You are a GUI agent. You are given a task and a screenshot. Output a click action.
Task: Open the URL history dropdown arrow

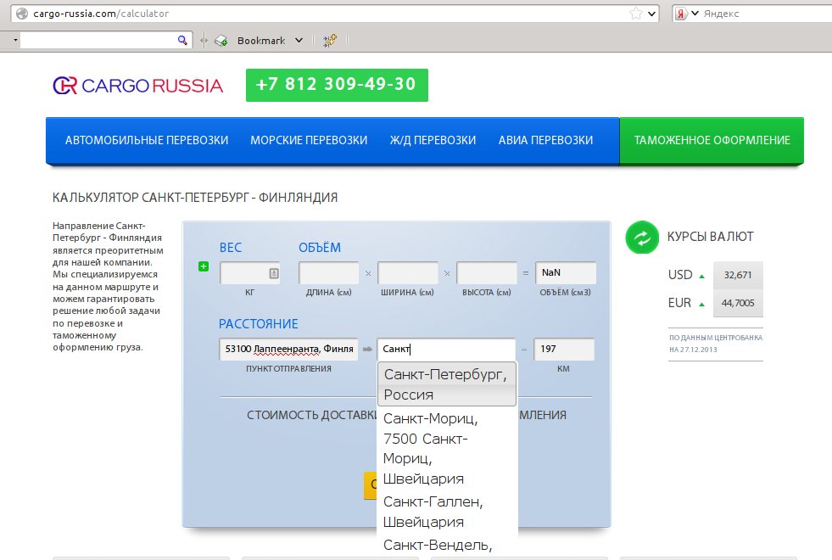tap(651, 14)
